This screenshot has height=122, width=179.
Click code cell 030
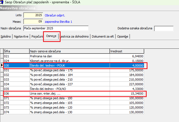click(16, 66)
